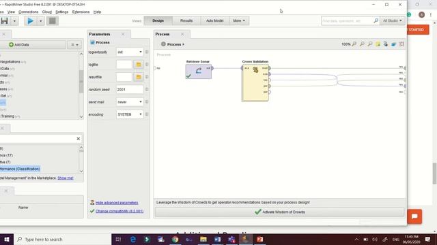Expand the More views dropdown
Image resolution: width=437 pixels, height=245 pixels.
point(239,20)
